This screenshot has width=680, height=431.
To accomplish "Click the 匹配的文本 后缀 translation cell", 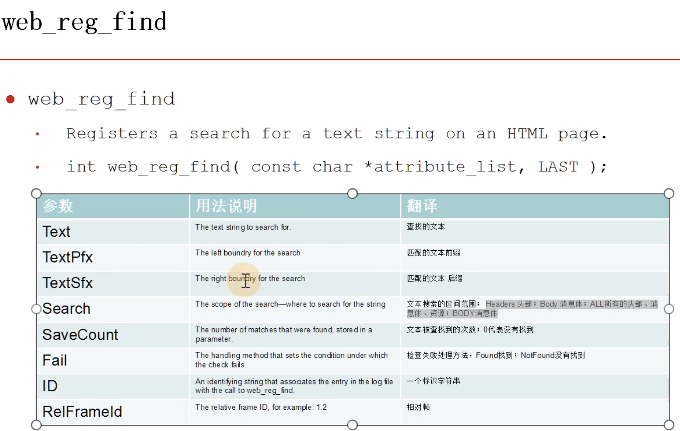I will tap(535, 283).
